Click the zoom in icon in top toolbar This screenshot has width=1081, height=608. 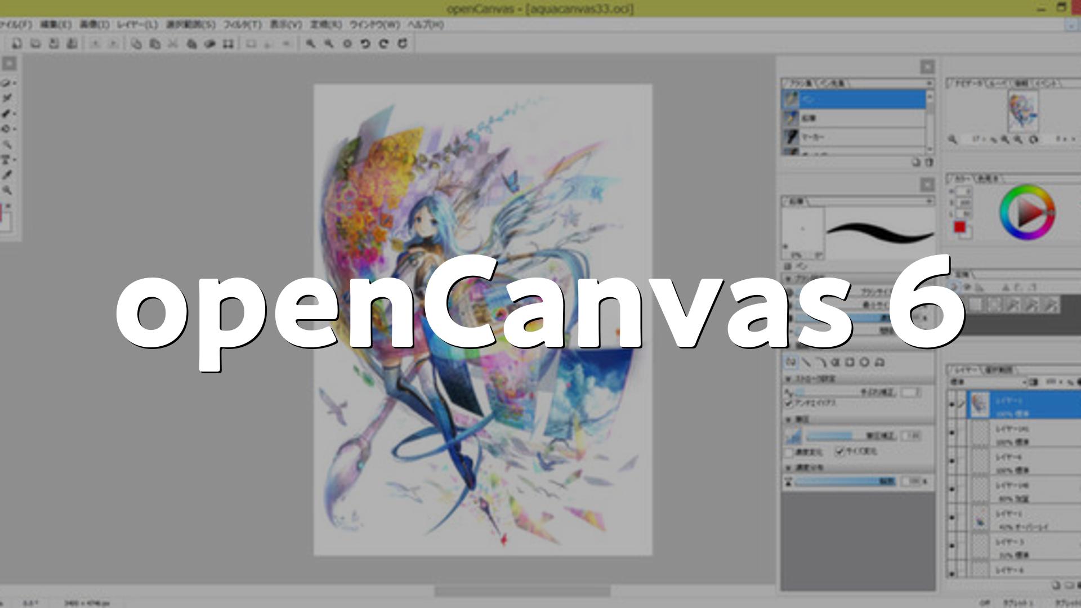coord(310,43)
